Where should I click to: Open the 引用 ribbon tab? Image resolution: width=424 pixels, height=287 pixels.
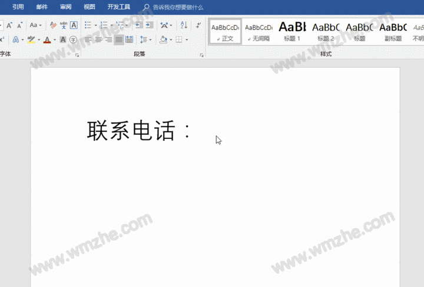click(x=18, y=6)
